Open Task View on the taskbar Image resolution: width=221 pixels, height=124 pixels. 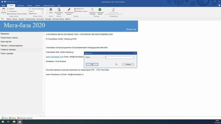(8, 122)
